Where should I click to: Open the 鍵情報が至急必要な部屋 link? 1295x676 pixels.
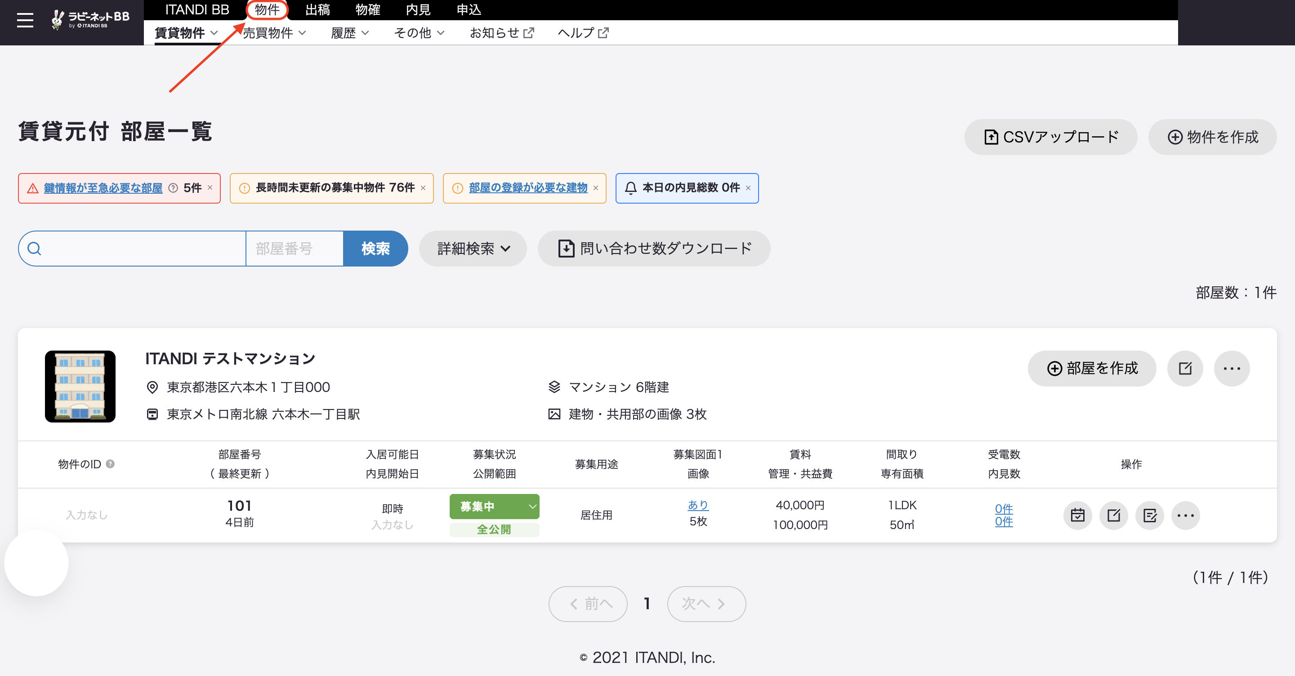tap(103, 188)
